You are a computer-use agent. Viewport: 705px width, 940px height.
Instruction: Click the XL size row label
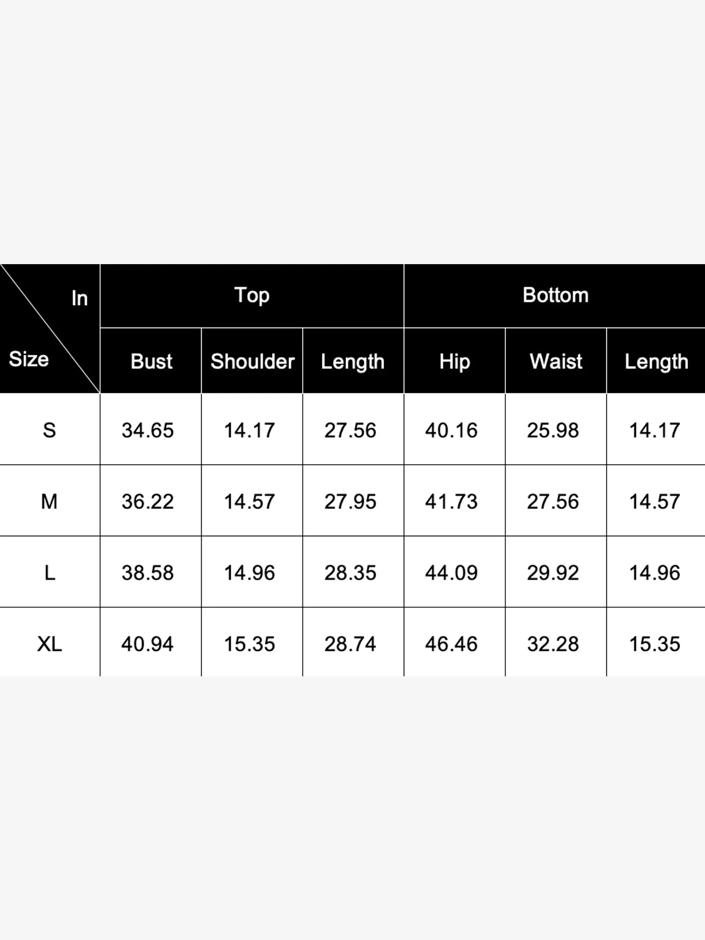pos(49,644)
